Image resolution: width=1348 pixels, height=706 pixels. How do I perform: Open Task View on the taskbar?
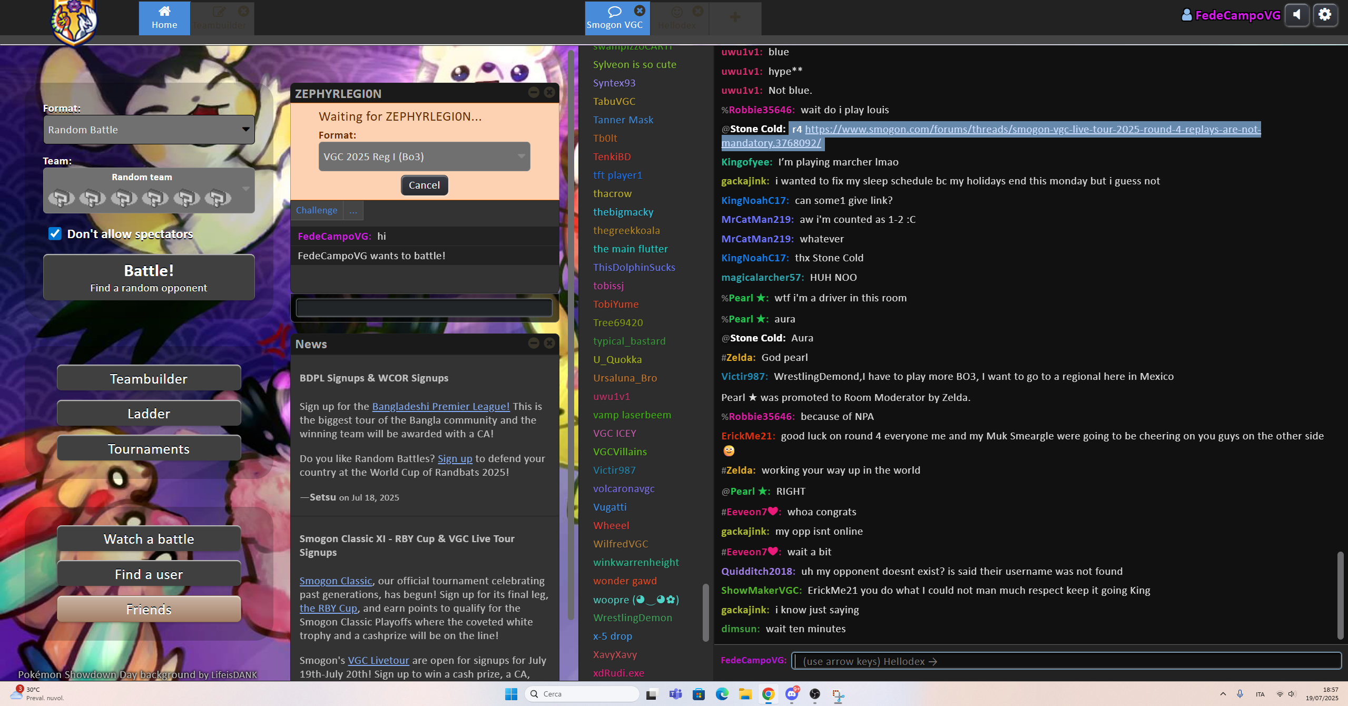pyautogui.click(x=652, y=694)
